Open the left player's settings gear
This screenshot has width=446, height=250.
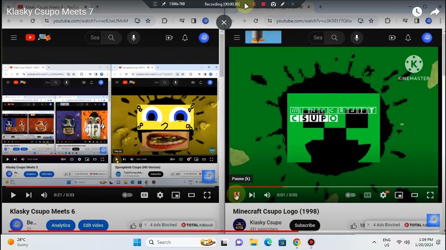point(160,195)
